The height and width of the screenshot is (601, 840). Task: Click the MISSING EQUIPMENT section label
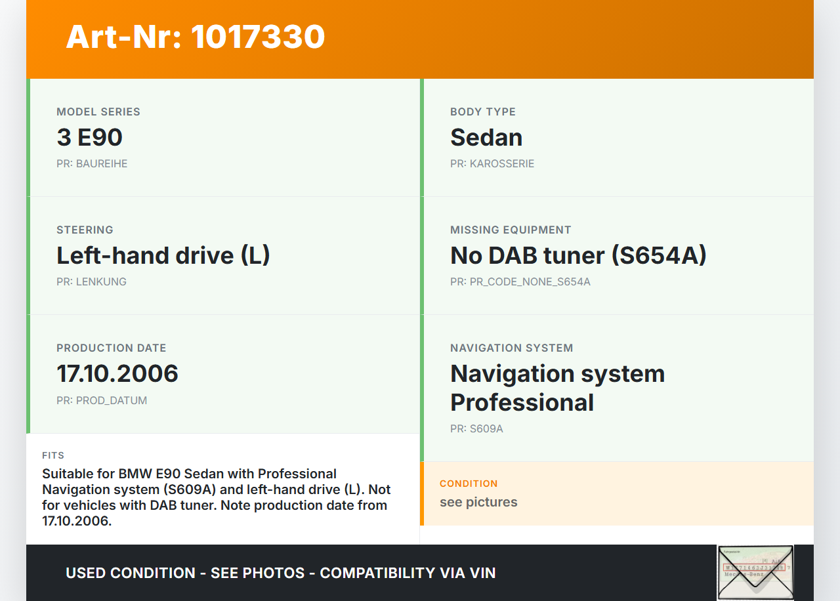511,230
